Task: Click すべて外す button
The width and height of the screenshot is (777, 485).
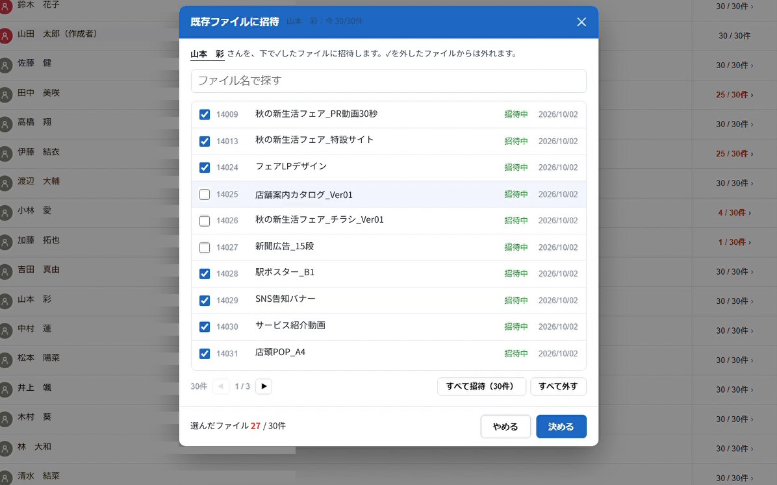Action: 559,386
